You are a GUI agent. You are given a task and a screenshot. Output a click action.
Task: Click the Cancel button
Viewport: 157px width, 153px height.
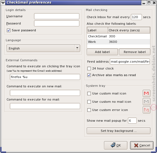pyautogui.click(x=142, y=145)
